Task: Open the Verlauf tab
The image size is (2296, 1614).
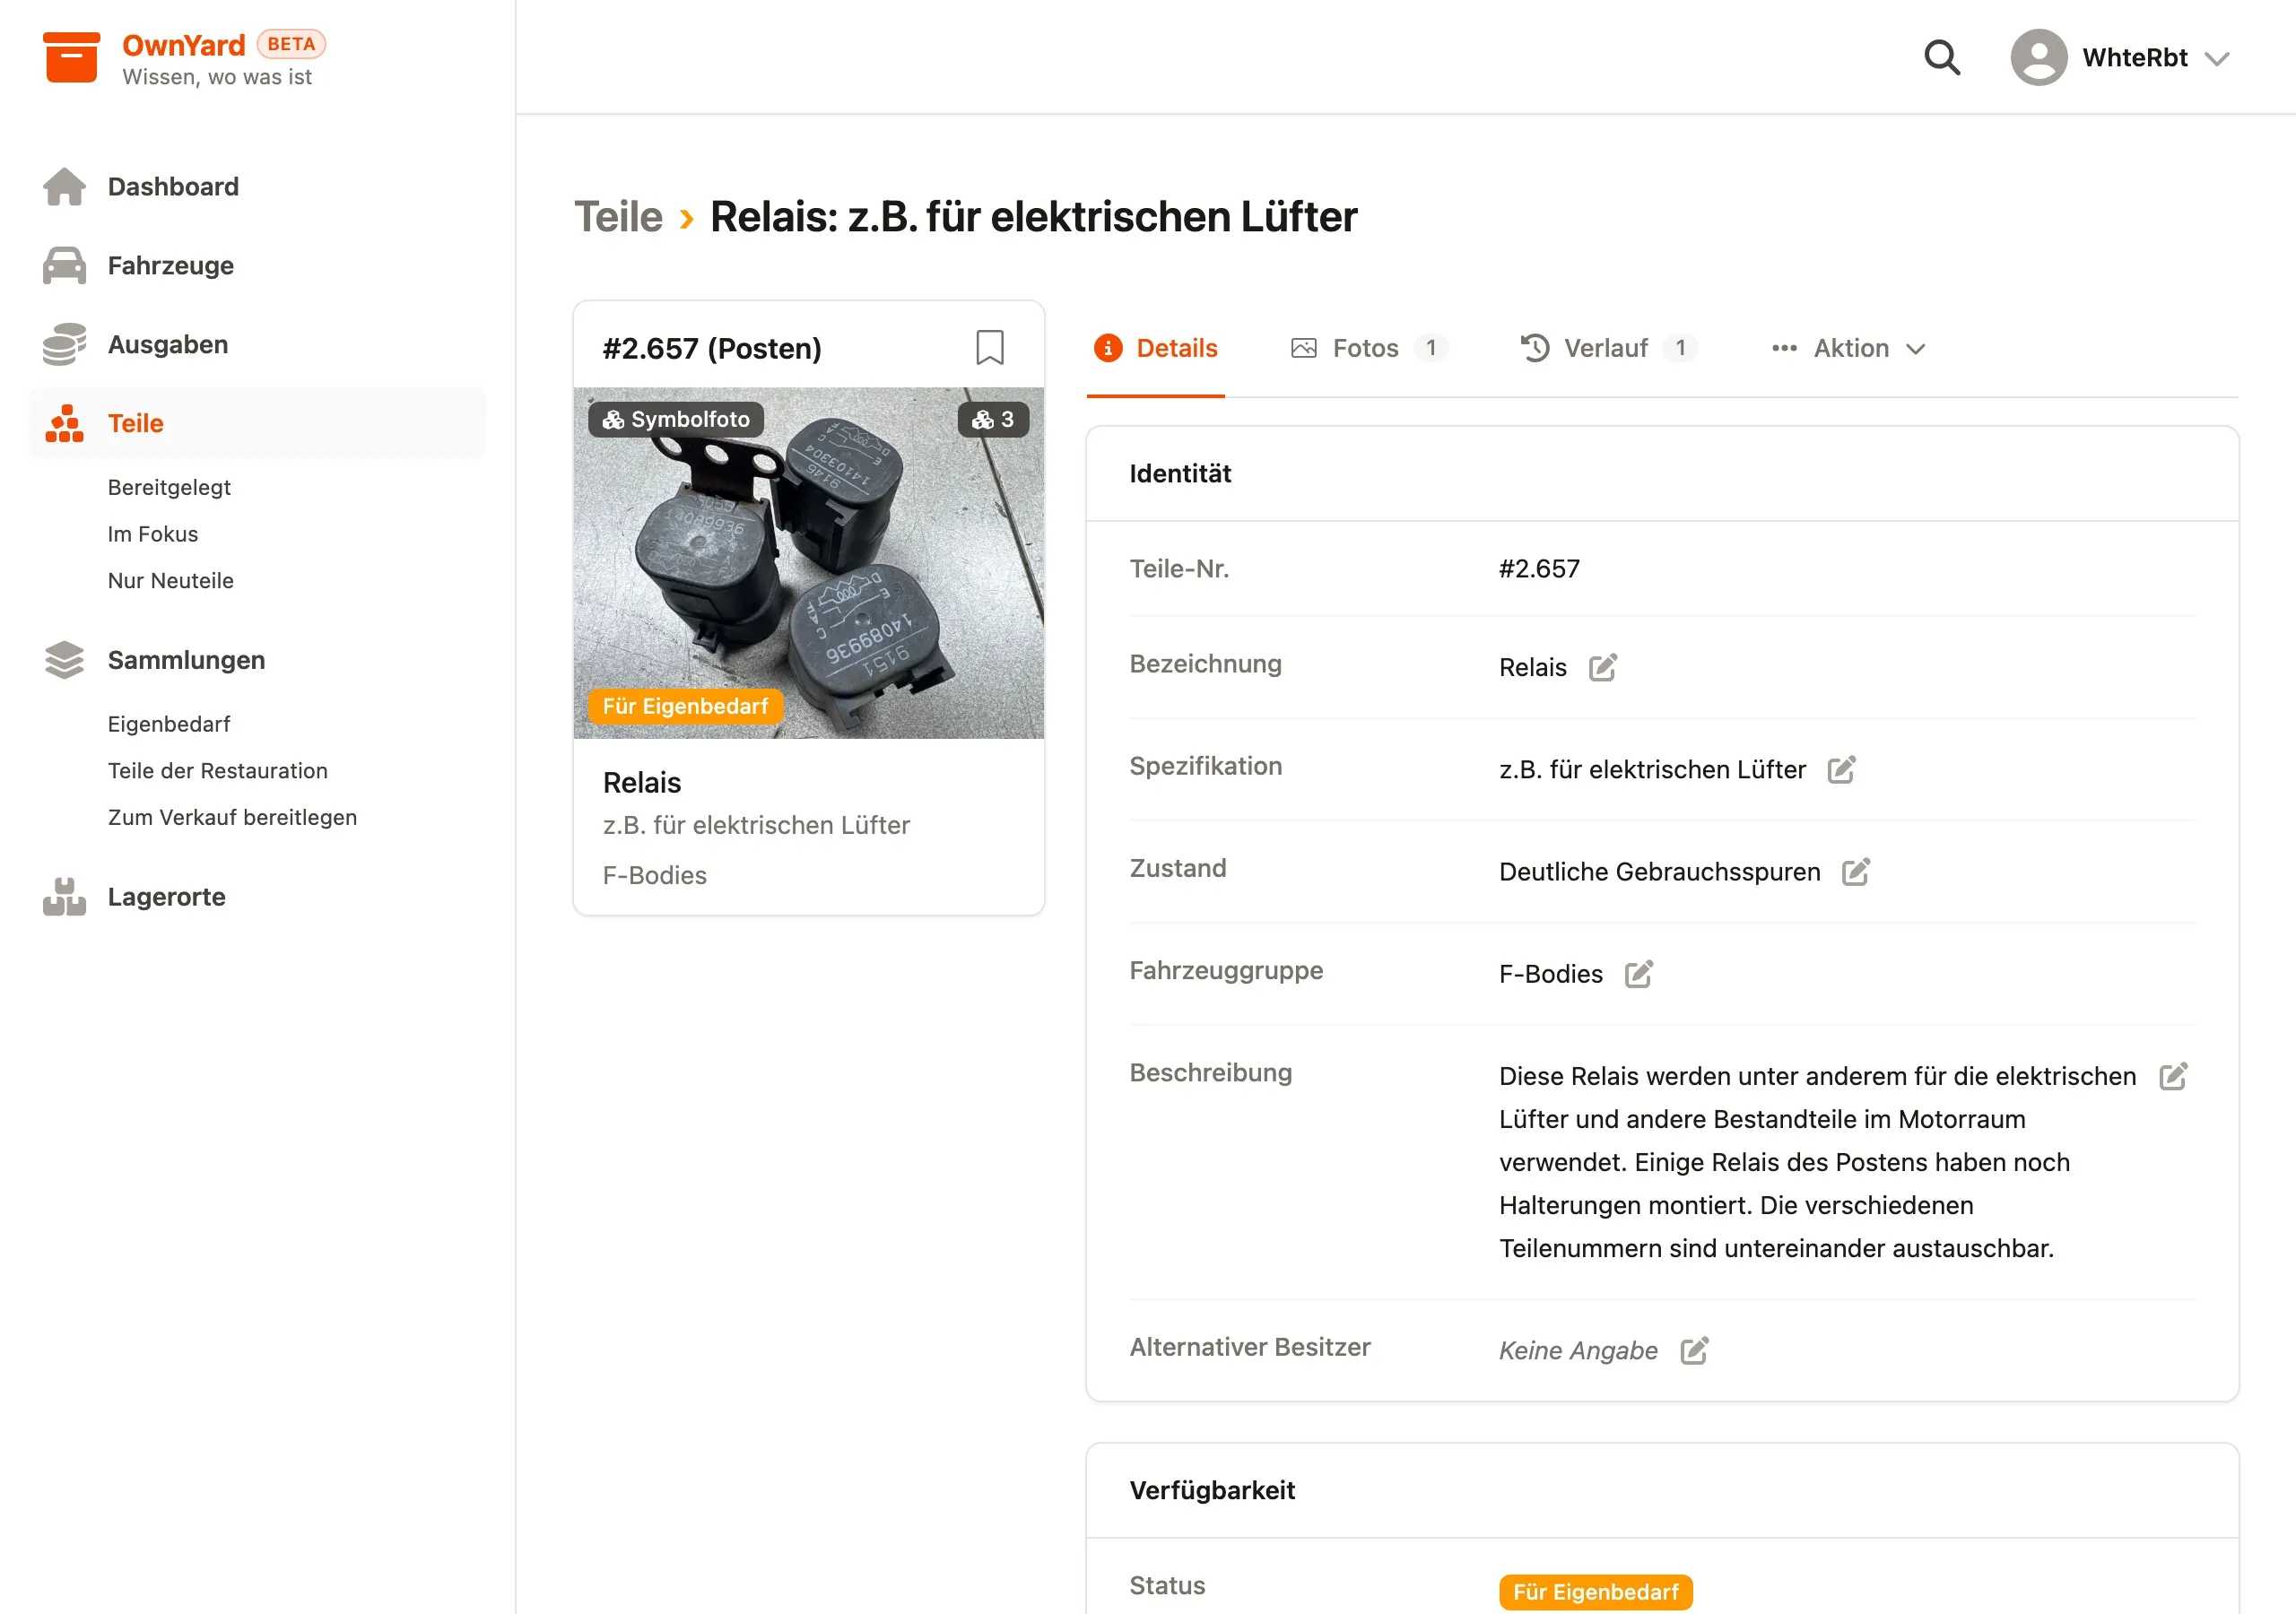Action: point(1608,348)
